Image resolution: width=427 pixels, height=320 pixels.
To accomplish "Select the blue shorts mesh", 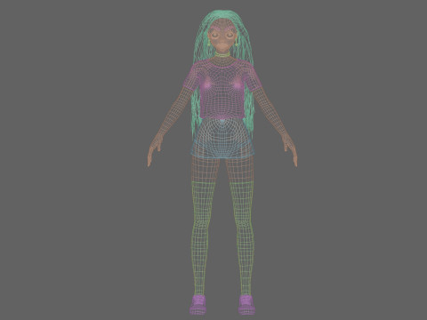I will [x=222, y=138].
